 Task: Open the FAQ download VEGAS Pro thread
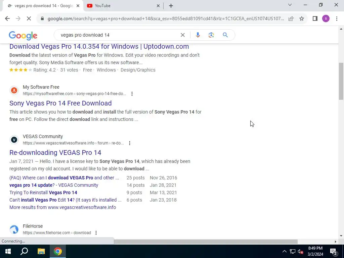[x=64, y=178]
